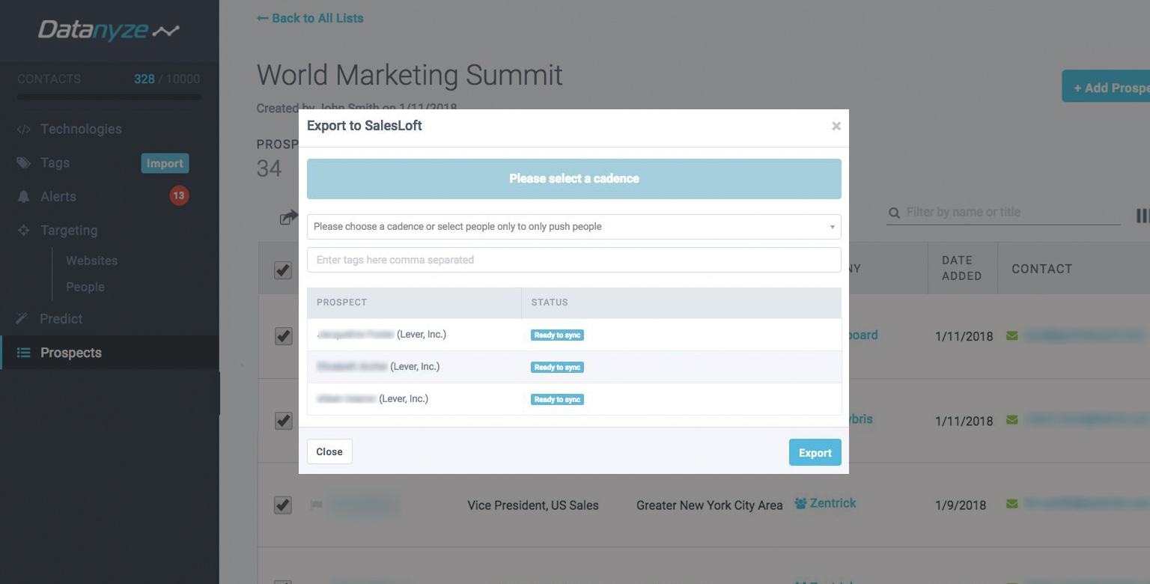Go Back to All Lists
This screenshot has height=584, width=1150.
[x=310, y=18]
